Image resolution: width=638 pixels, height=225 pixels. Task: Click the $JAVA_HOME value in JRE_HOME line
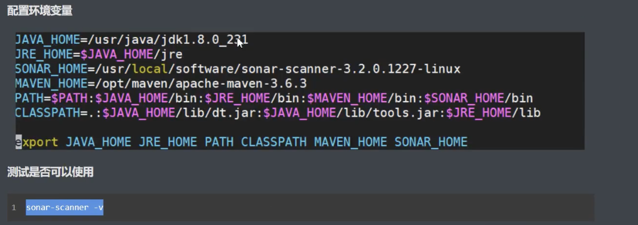117,55
